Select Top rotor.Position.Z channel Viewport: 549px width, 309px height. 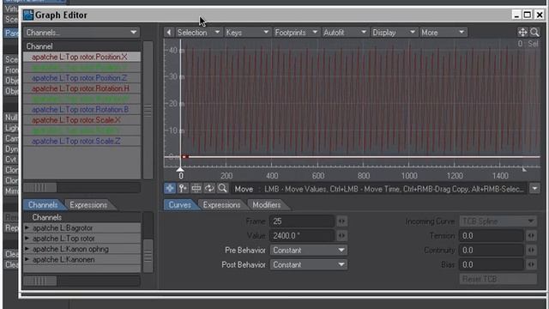[82, 78]
